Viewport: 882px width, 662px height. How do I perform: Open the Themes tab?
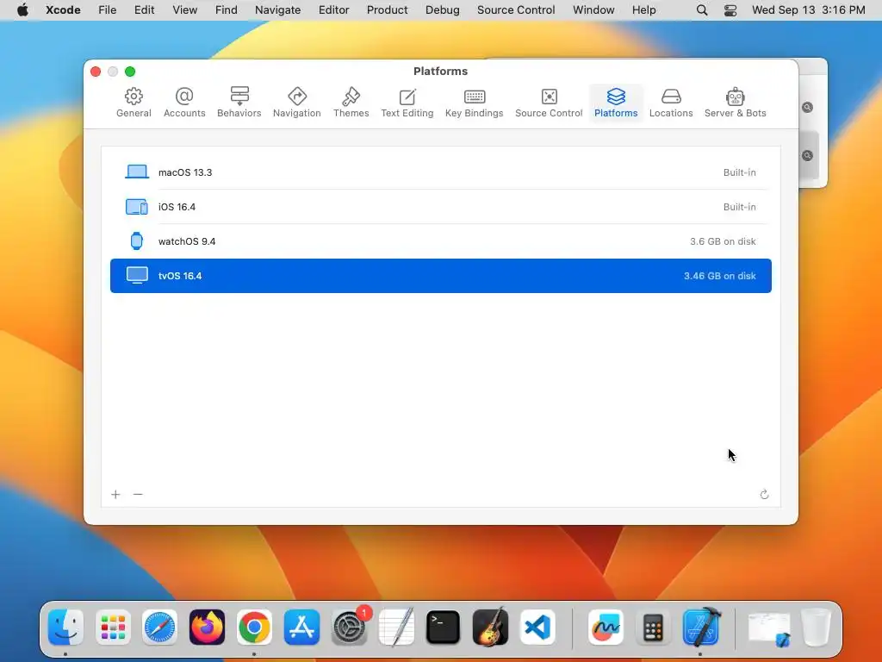(x=351, y=103)
